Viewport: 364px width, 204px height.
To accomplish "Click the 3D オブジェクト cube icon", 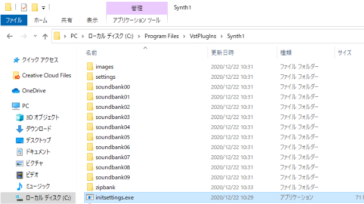I will click(20, 117).
